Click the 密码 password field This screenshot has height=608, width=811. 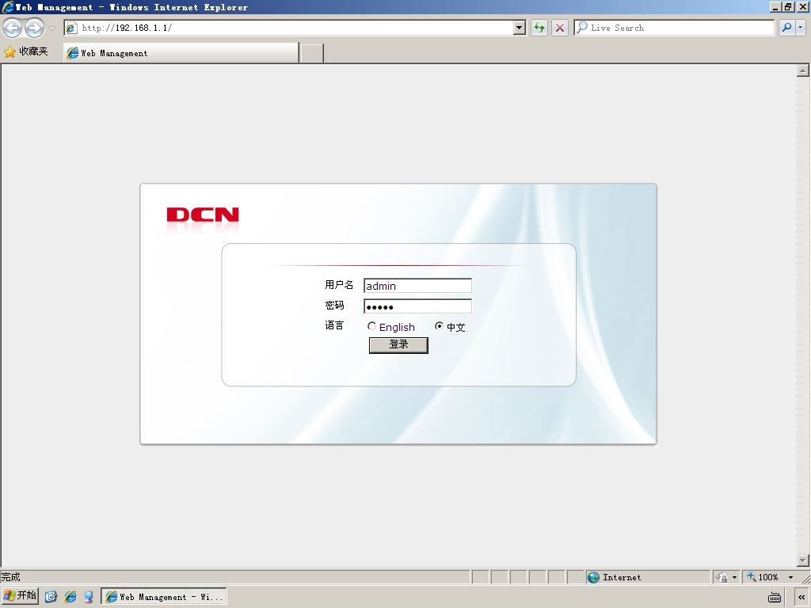tap(417, 306)
